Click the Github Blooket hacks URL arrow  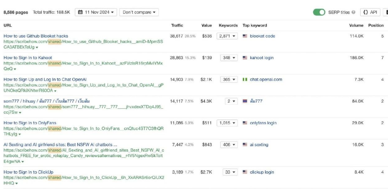(36, 48)
